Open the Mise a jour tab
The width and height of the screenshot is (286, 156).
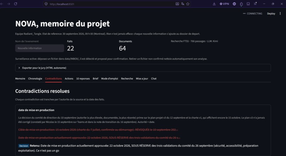point(142,79)
